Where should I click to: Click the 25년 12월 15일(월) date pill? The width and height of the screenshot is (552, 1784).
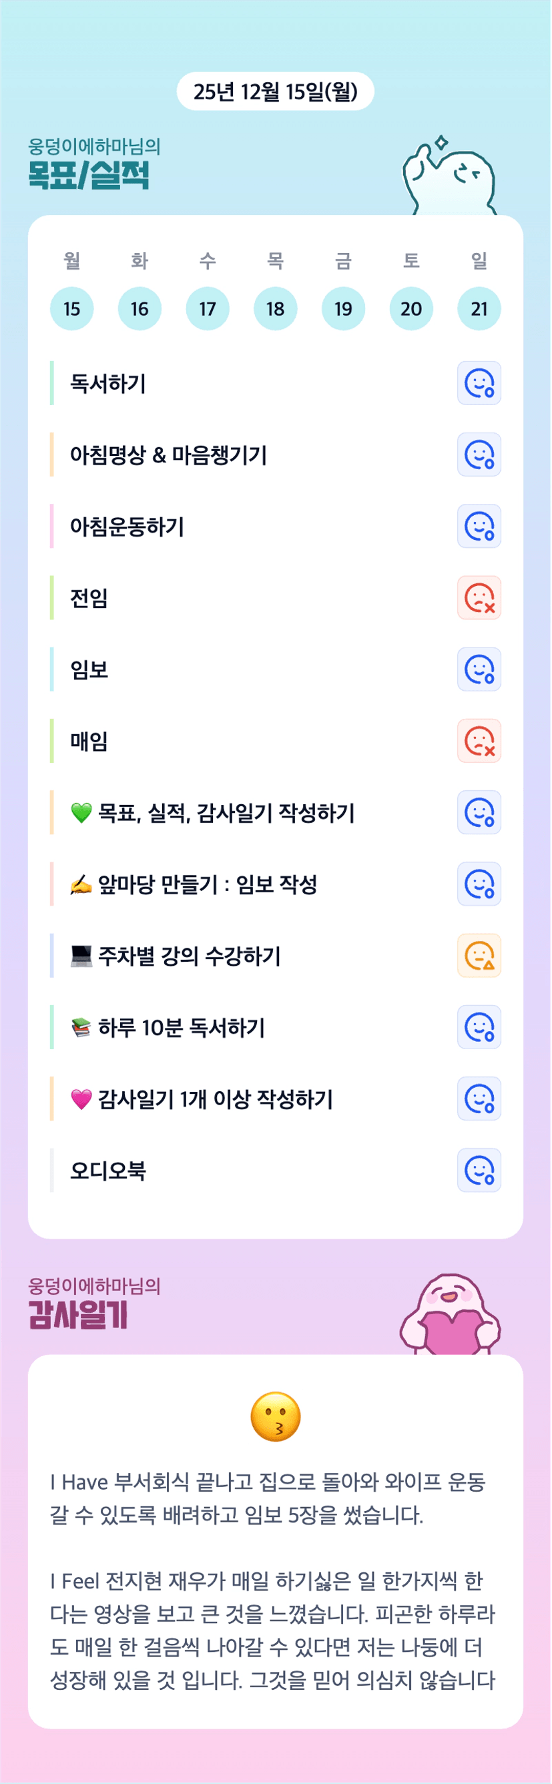(276, 91)
